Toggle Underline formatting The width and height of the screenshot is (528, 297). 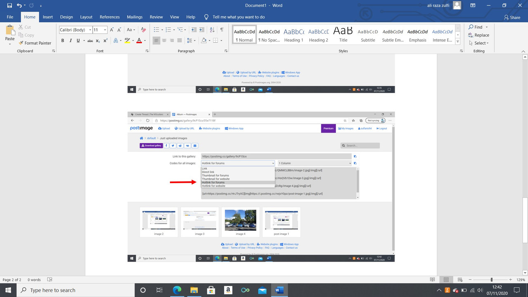78,40
